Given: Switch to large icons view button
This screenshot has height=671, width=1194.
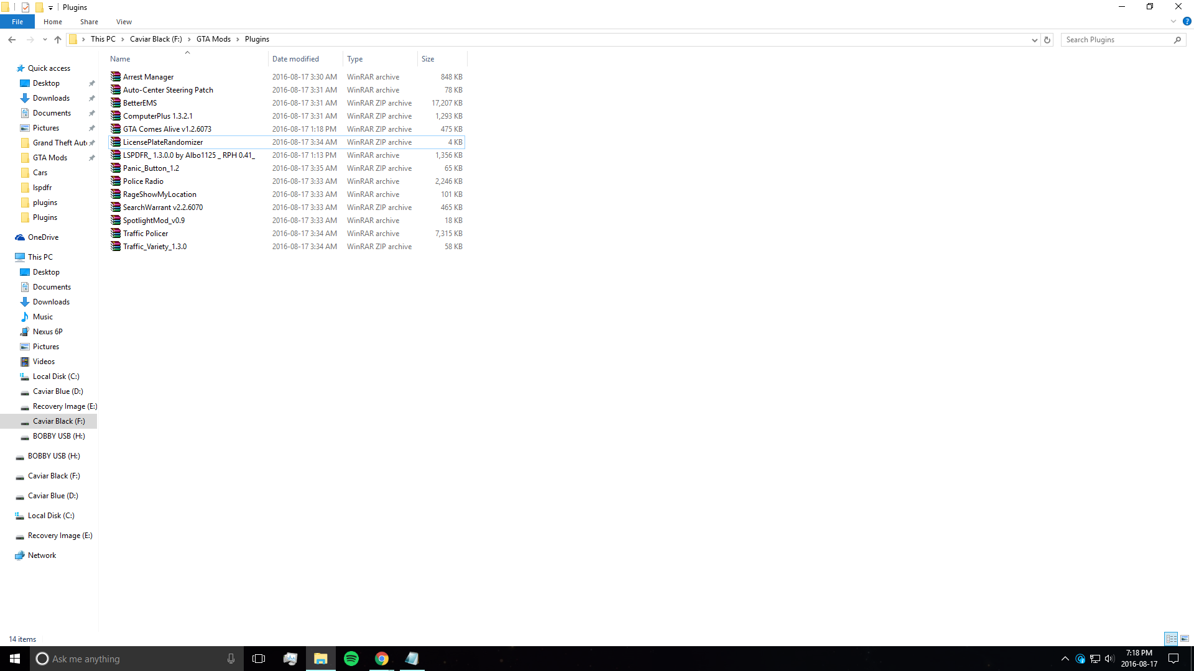Looking at the screenshot, I should click(x=1185, y=639).
